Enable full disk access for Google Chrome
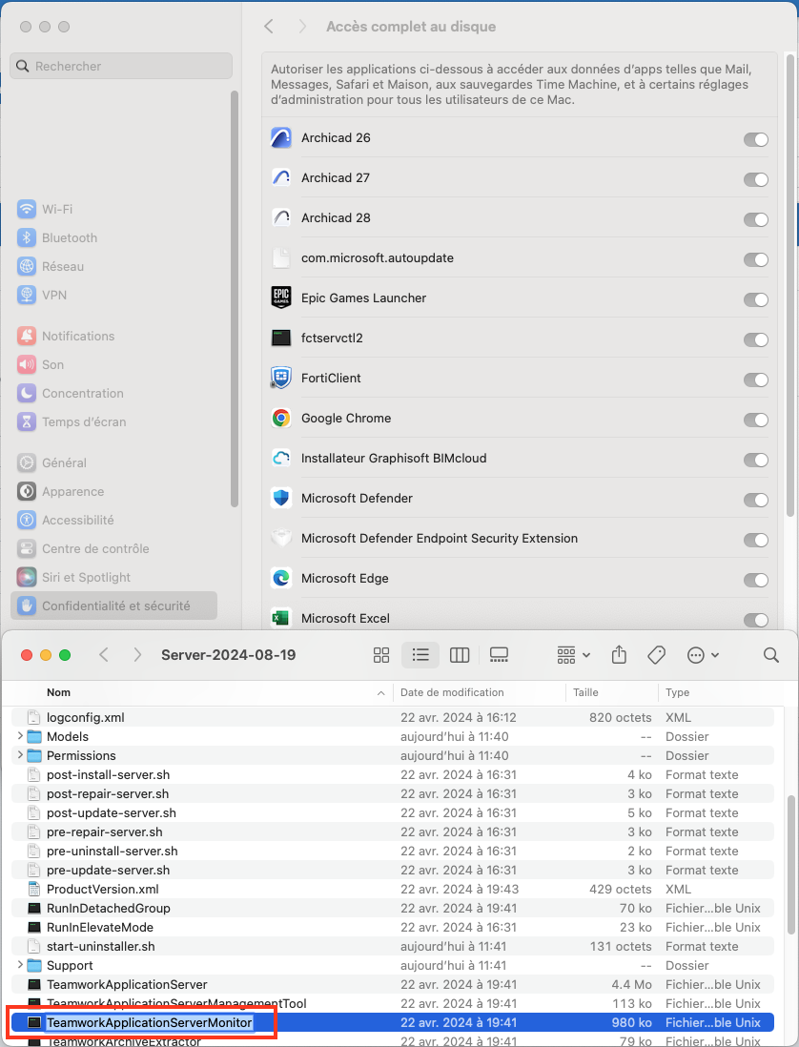Image resolution: width=799 pixels, height=1047 pixels. 756,420
